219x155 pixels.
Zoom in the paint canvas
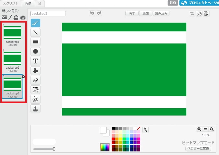[x=212, y=129]
